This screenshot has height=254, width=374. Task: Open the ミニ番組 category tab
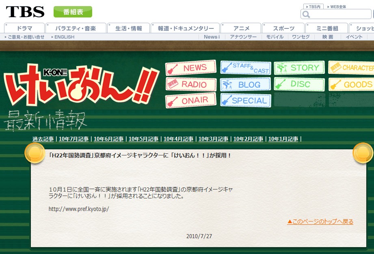(327, 28)
